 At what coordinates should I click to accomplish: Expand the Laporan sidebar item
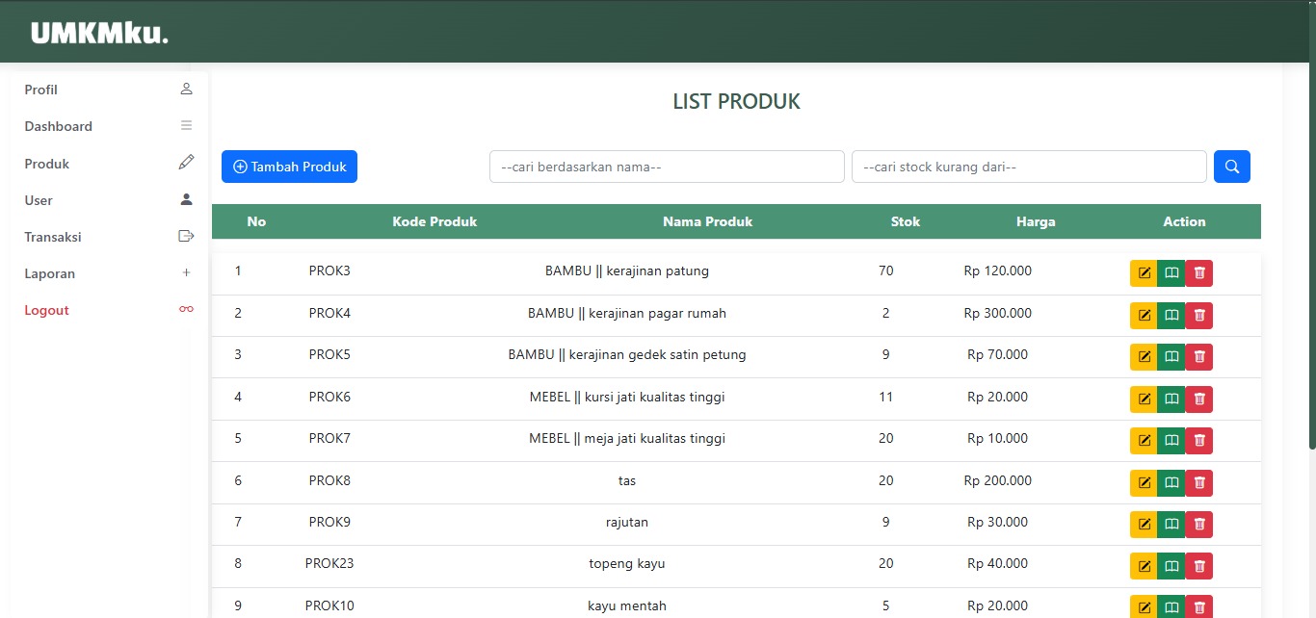(50, 273)
